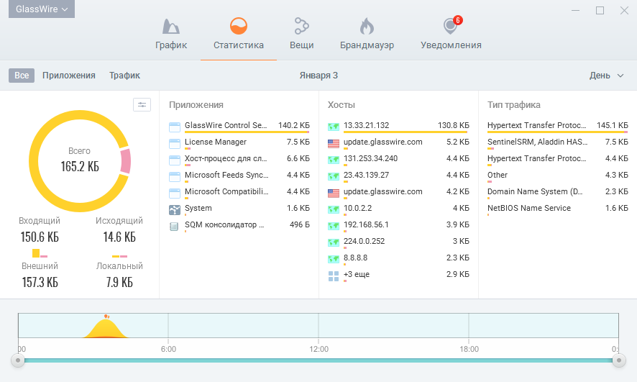Open the Брандмауэр firewall flame icon
Viewport: 637px width, 382px height.
click(x=367, y=27)
